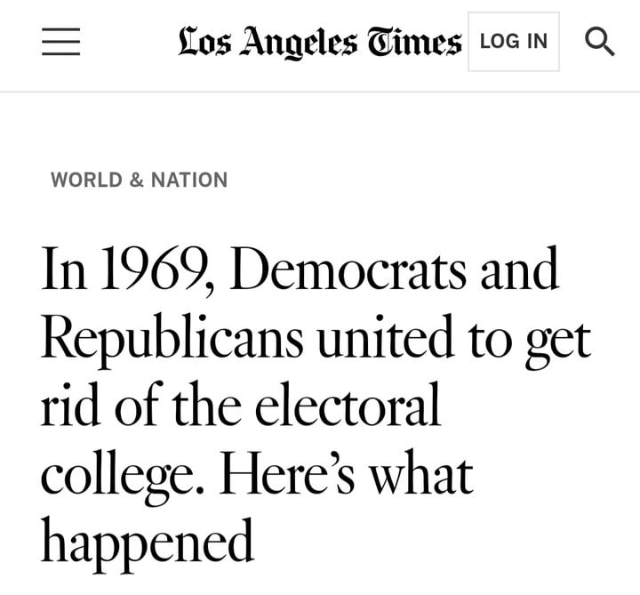This screenshot has height=595, width=640.
Task: Open the World & Nation section link
Action: click(139, 180)
